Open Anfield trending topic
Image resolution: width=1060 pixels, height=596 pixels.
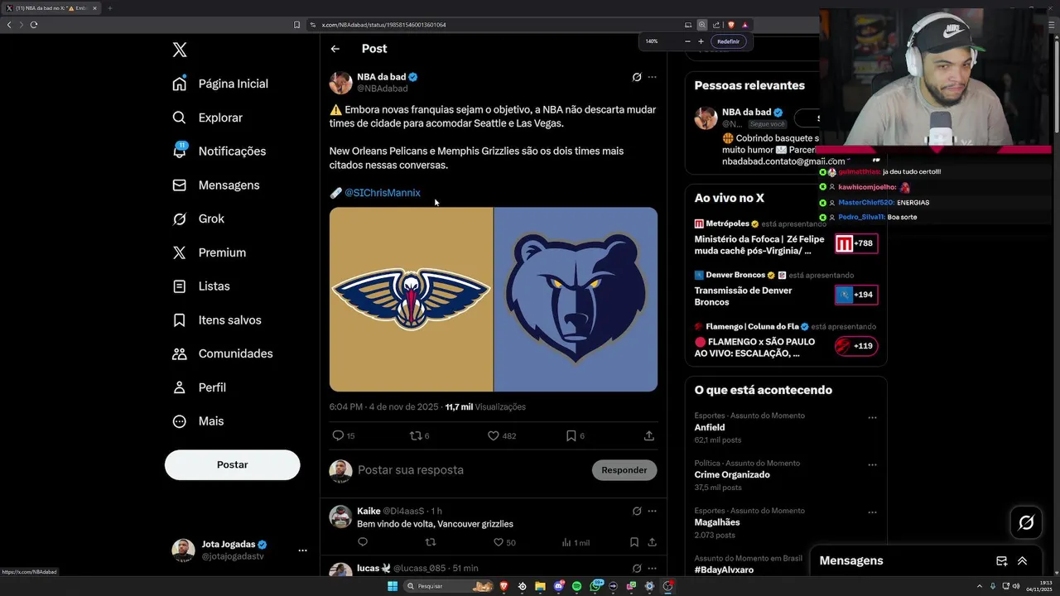(710, 428)
